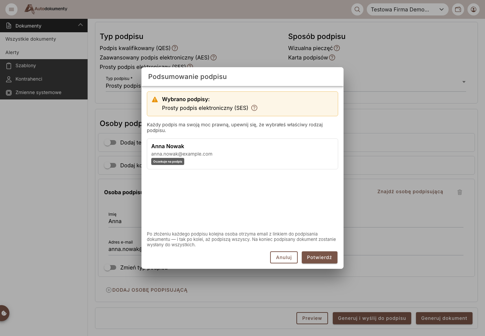Confirm with Potwierdź button
The width and height of the screenshot is (485, 336).
click(x=319, y=257)
